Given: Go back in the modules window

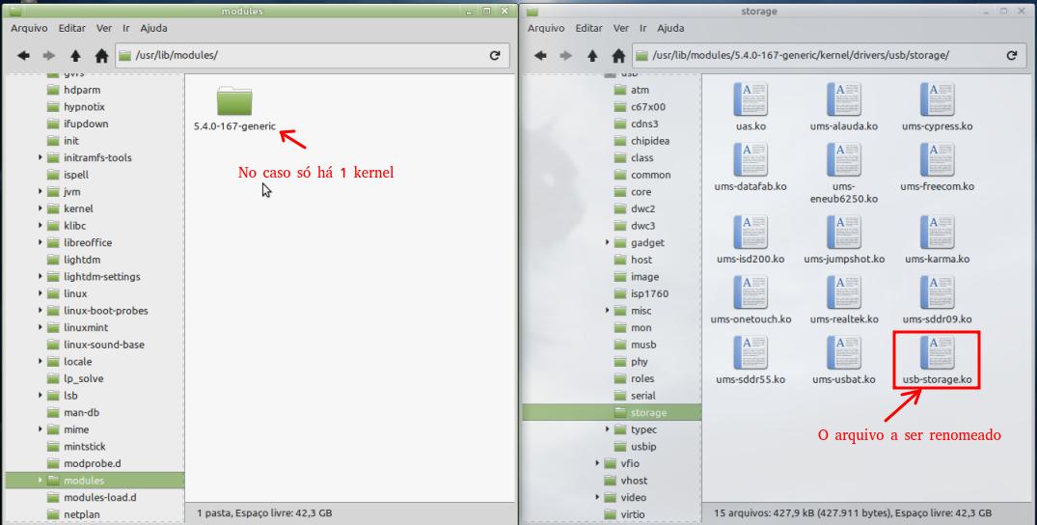Looking at the screenshot, I should pos(24,56).
